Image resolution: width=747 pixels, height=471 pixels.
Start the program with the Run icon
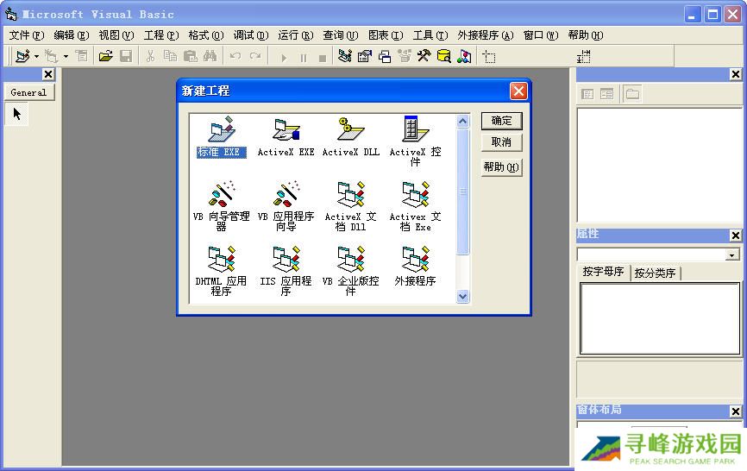tap(284, 58)
